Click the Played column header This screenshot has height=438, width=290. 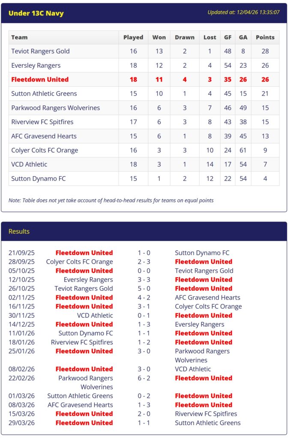(x=133, y=37)
